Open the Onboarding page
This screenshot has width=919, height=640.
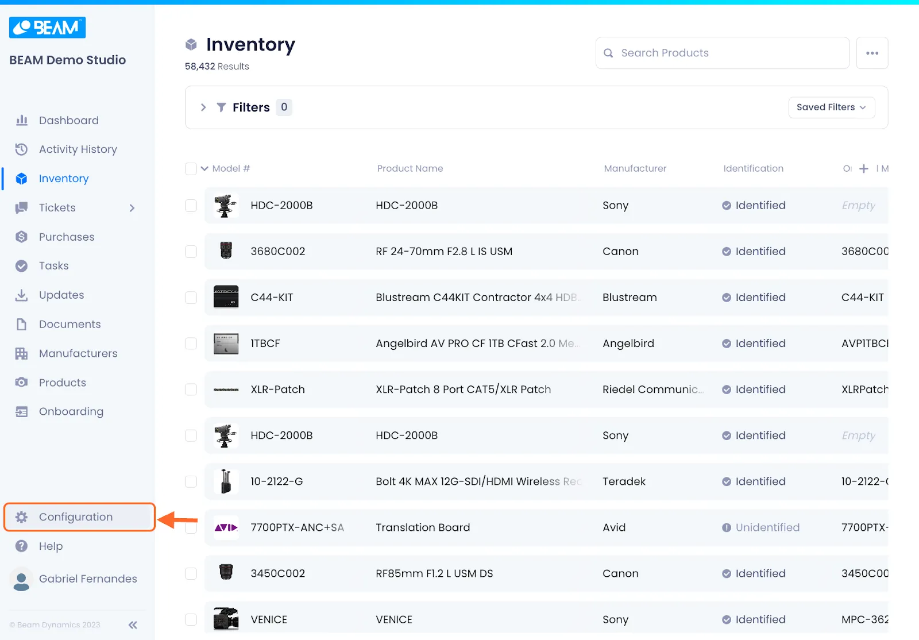pos(71,411)
